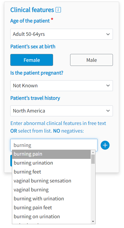Choose 'burning urination' suggestion
Screen dimensions: 124x228
[x=51, y=163]
